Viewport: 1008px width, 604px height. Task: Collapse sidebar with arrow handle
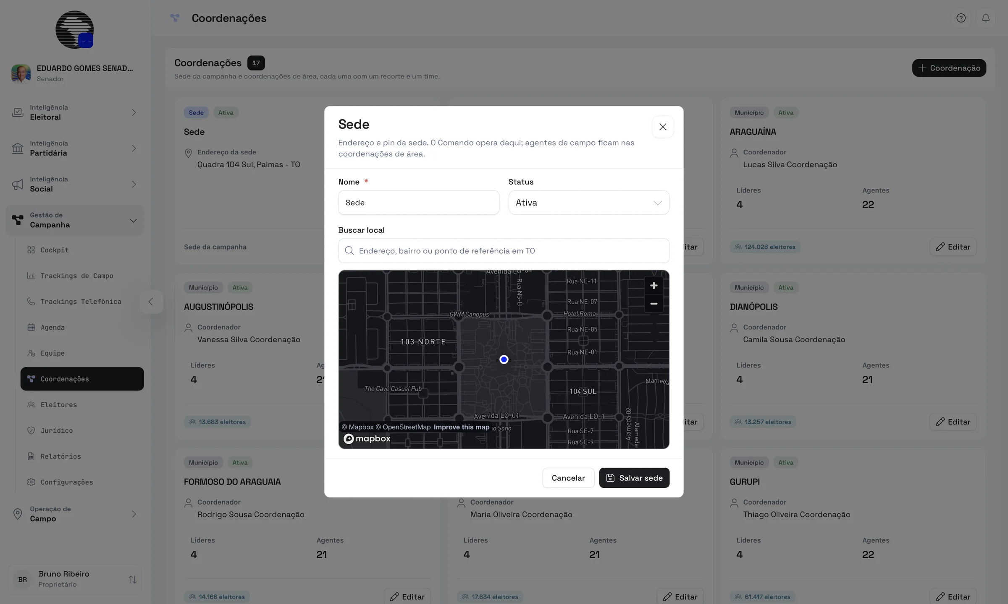(x=151, y=302)
